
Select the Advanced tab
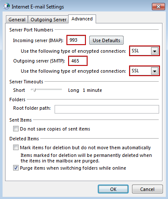pyautogui.click(x=82, y=19)
